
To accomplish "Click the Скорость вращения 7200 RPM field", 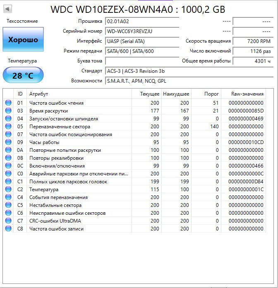I will tap(253, 41).
